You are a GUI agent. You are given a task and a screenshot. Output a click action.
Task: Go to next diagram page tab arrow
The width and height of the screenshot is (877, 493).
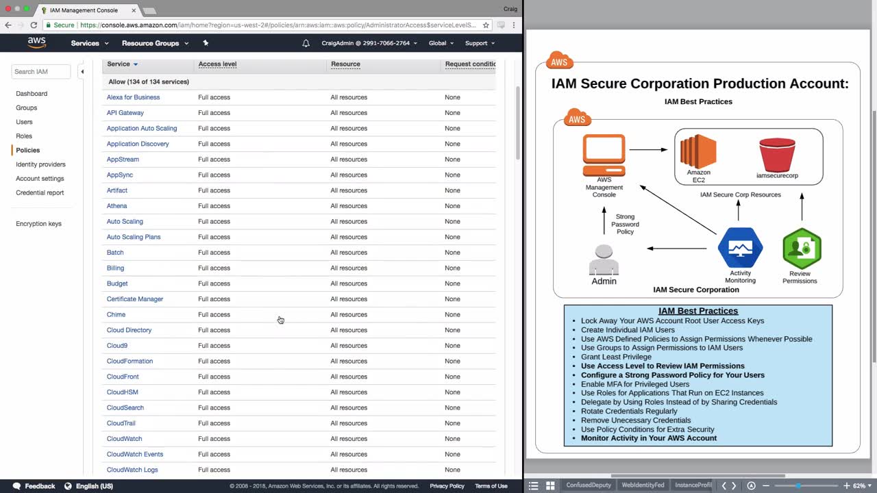pyautogui.click(x=734, y=486)
